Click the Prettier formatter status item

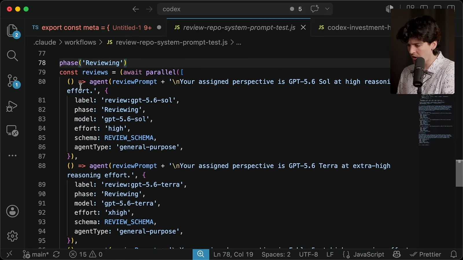[x=425, y=254]
